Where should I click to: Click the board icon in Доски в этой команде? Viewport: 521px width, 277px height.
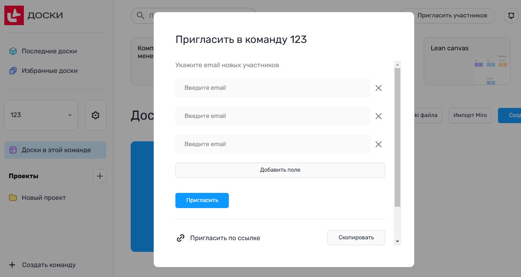13,150
